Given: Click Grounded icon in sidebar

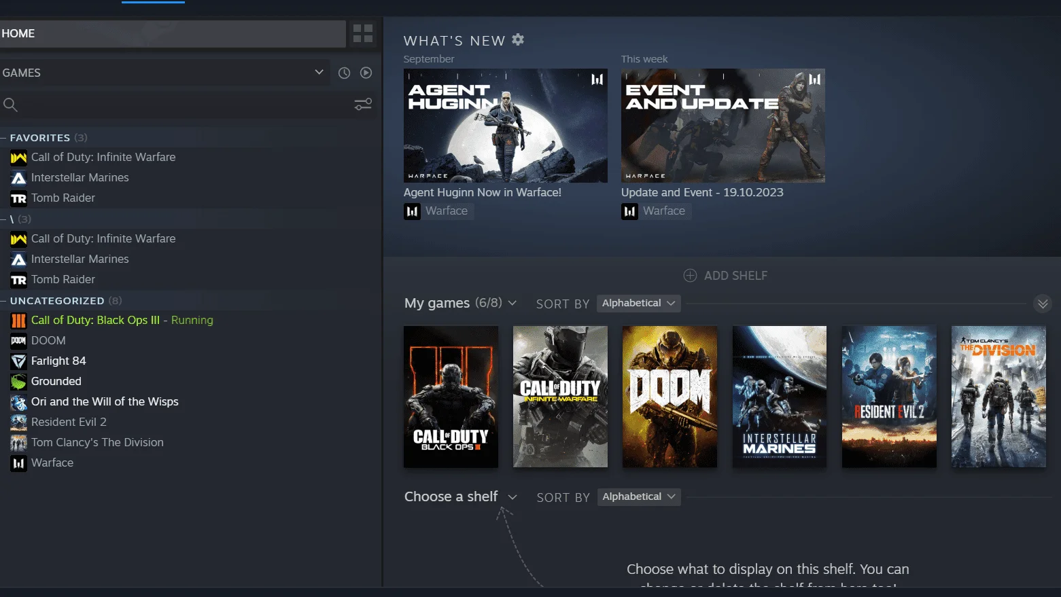Looking at the screenshot, I should 18,382.
